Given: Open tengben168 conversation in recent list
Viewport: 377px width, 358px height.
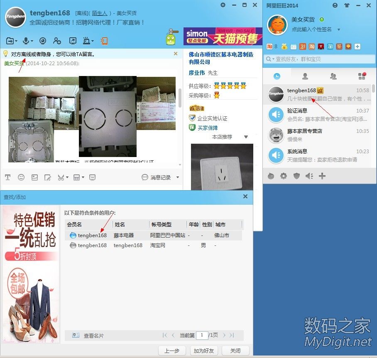Looking at the screenshot, I should (317, 94).
